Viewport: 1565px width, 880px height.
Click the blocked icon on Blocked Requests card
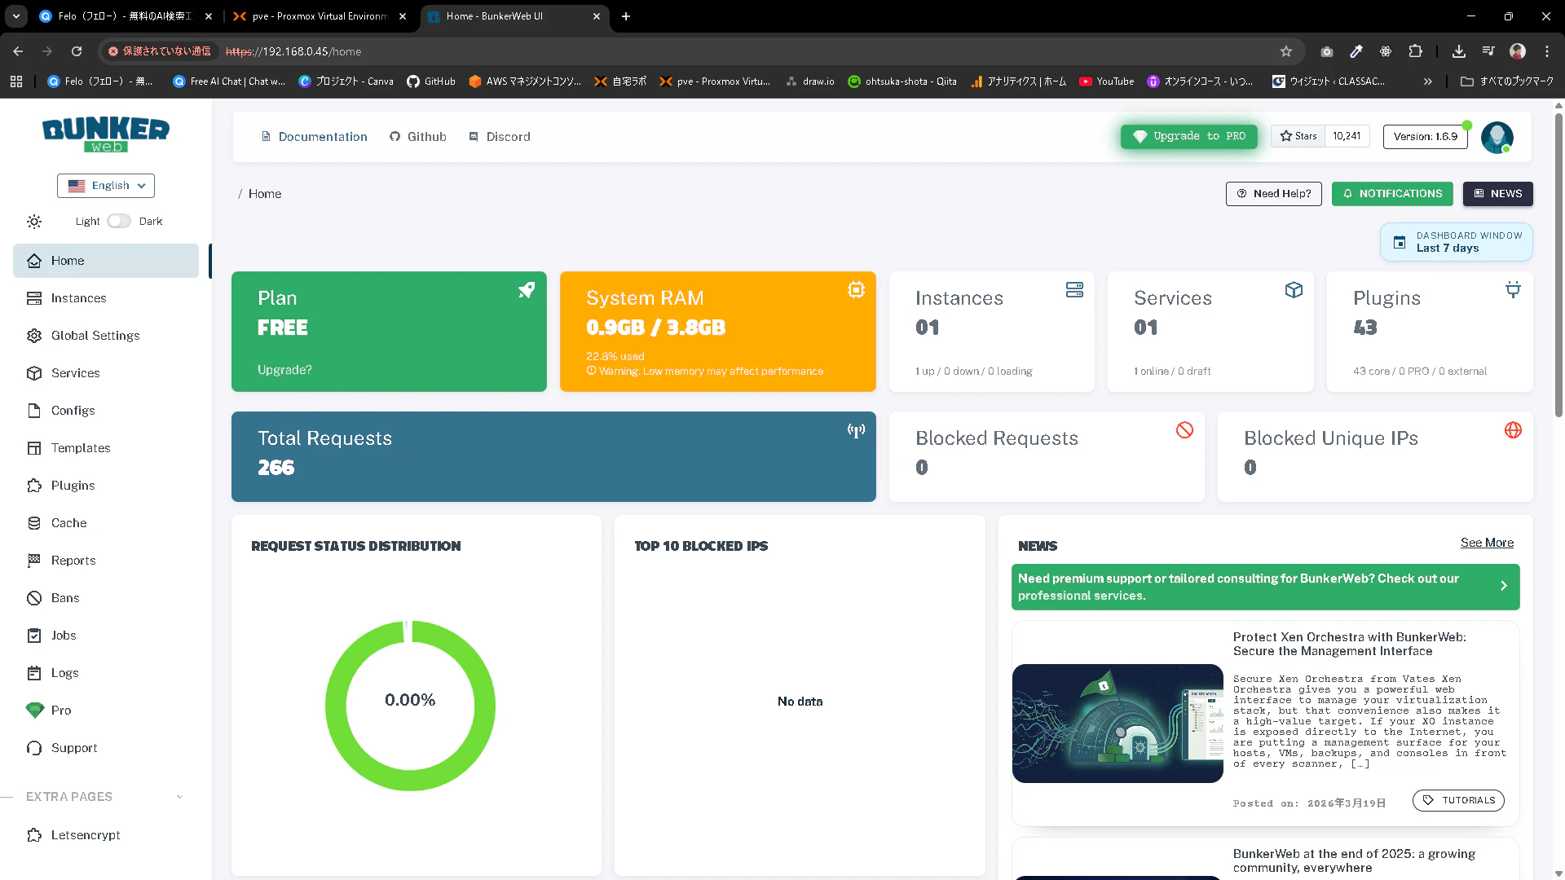click(x=1184, y=430)
